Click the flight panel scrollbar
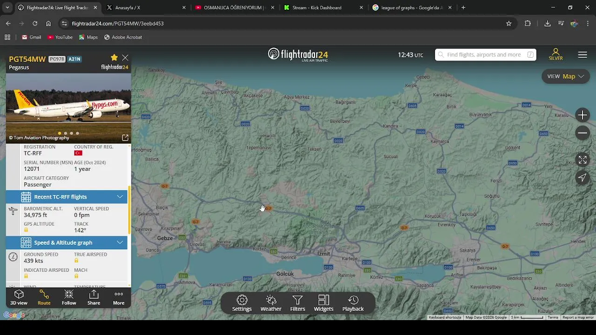Screen dimensions: 596x335 pos(129,209)
